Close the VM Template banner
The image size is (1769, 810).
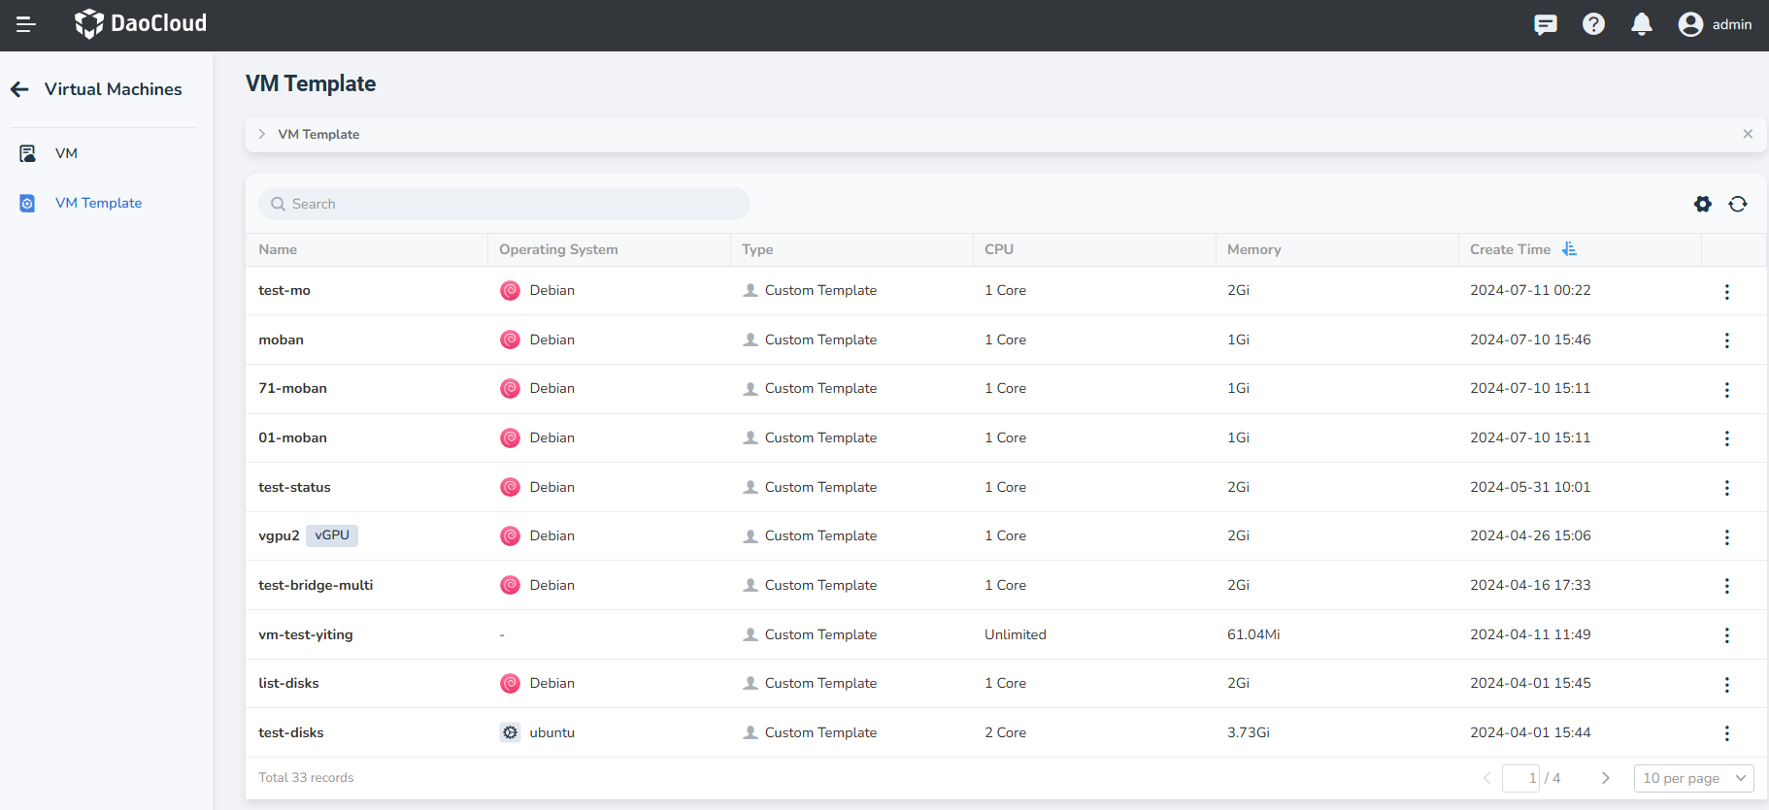tap(1748, 134)
